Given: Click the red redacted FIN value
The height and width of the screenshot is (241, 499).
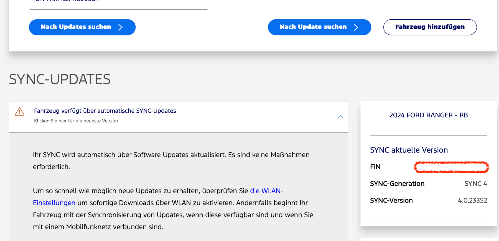Looking at the screenshot, I should coord(451,167).
